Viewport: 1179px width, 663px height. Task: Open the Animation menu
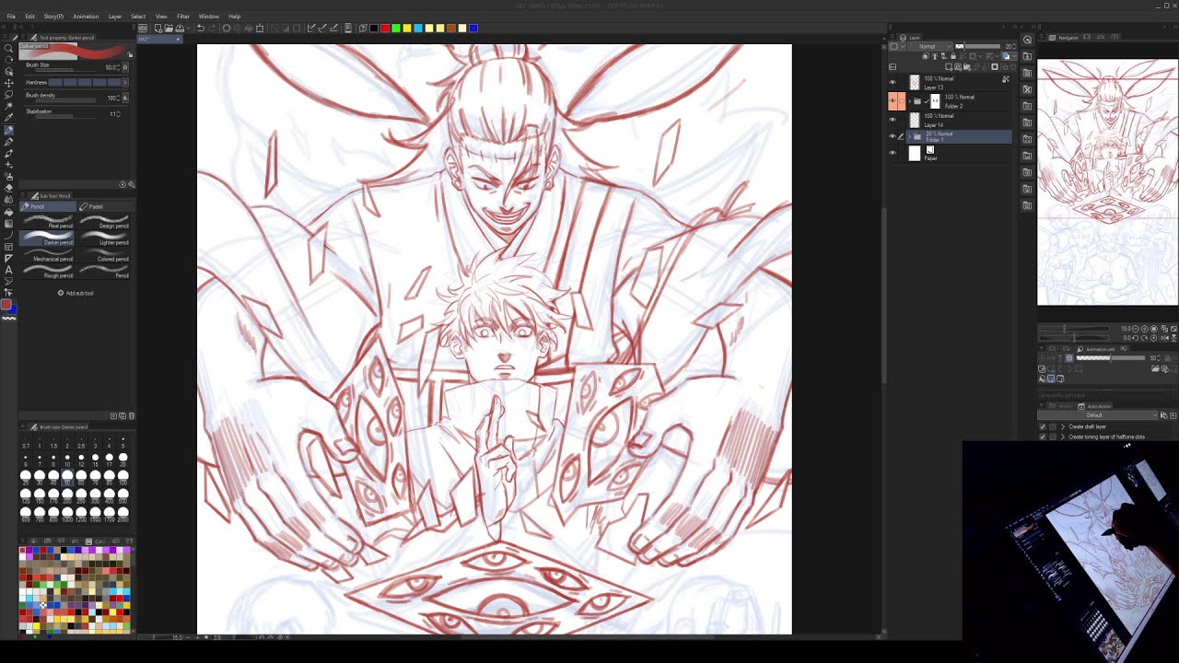[x=86, y=17]
